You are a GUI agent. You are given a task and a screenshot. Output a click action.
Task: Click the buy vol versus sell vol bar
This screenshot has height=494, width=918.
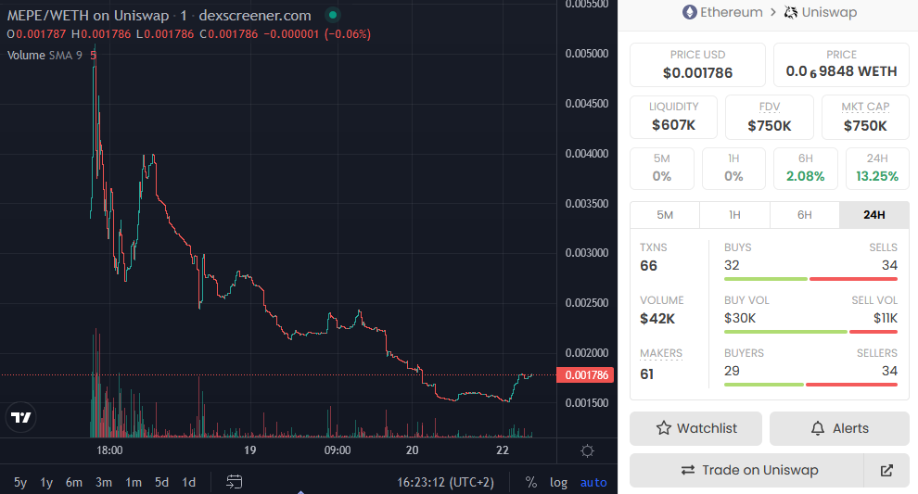click(810, 332)
